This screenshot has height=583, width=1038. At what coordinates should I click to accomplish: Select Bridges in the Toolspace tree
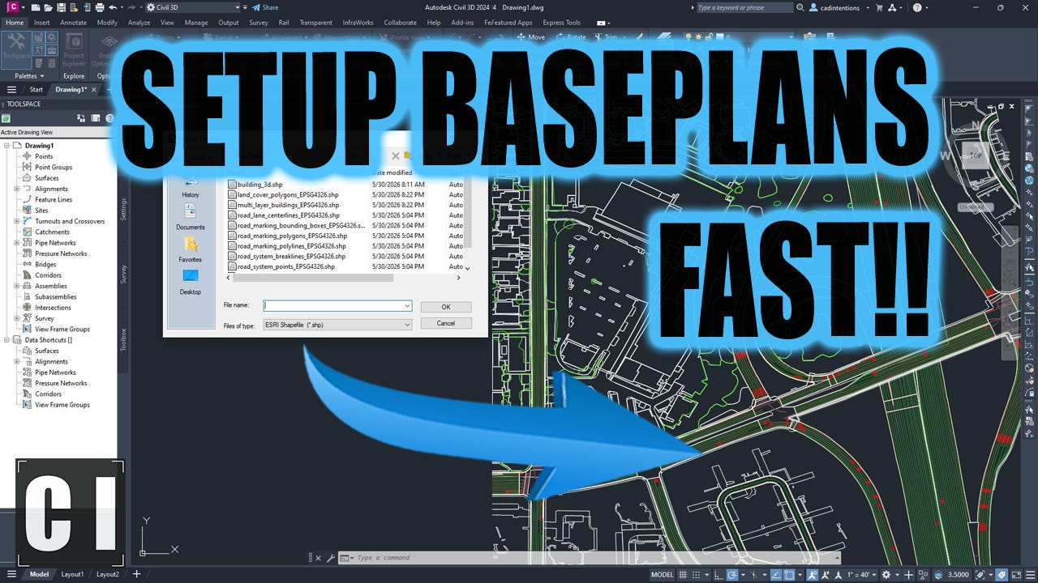(x=45, y=264)
